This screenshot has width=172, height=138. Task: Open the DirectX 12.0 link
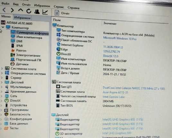(111, 56)
